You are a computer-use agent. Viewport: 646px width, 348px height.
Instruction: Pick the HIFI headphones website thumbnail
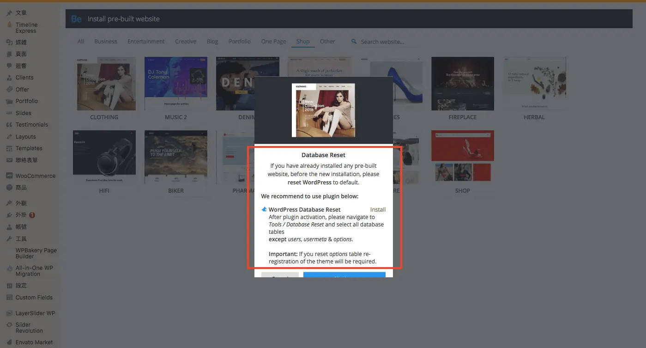pyautogui.click(x=104, y=158)
